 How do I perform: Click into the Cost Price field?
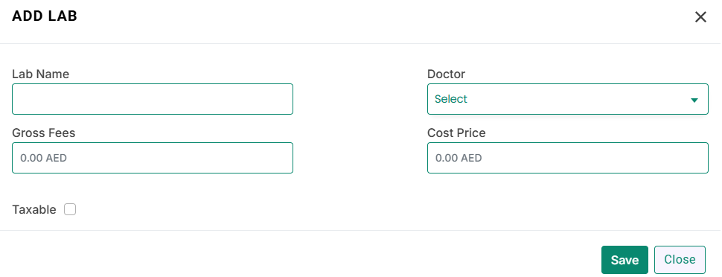(568, 158)
